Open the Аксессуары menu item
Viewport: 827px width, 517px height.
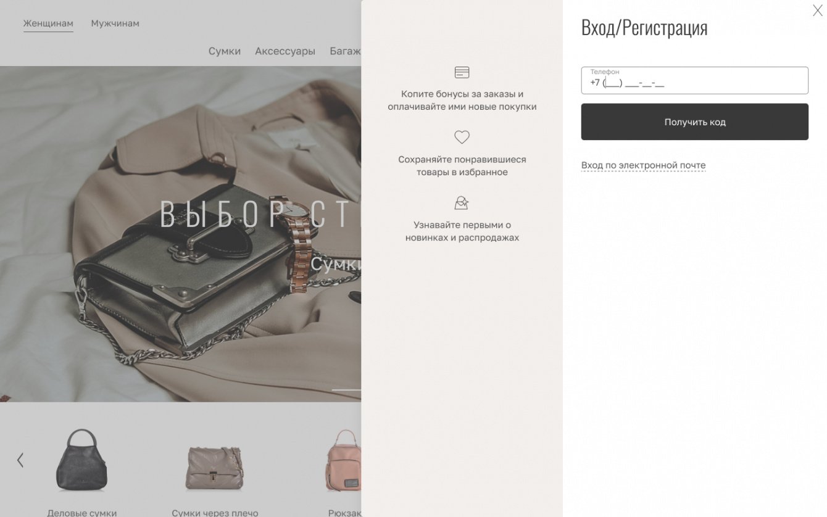(285, 51)
